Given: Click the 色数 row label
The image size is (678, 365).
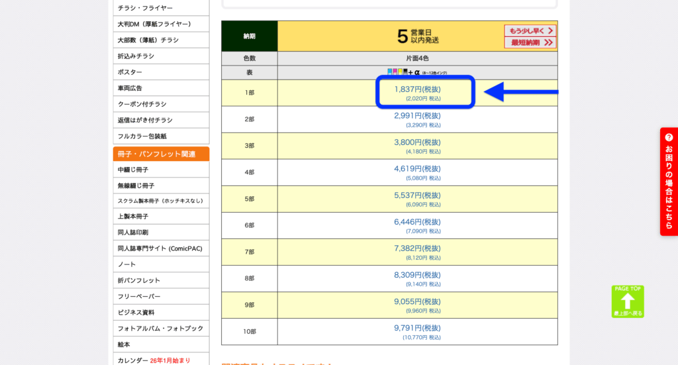Looking at the screenshot, I should coord(250,58).
